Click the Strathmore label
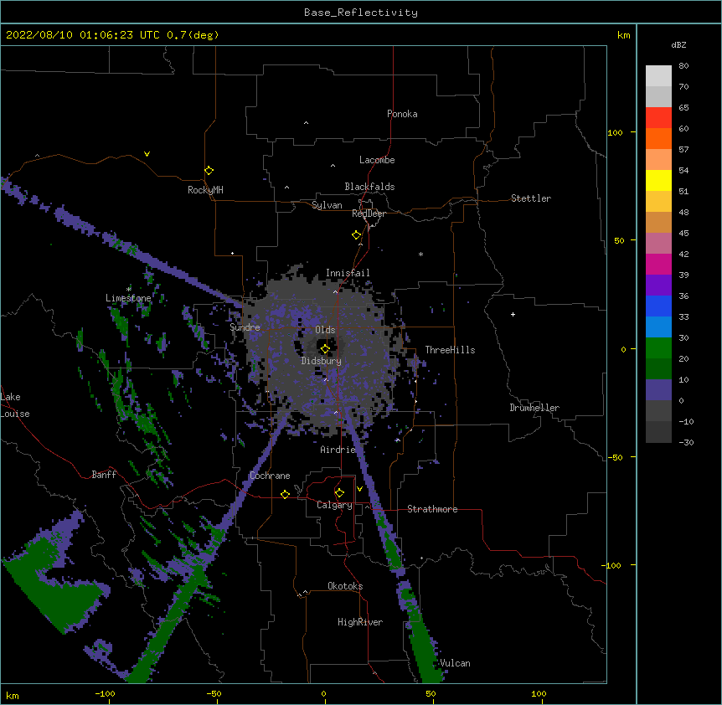Viewport: 722px width, 705px height. (432, 509)
